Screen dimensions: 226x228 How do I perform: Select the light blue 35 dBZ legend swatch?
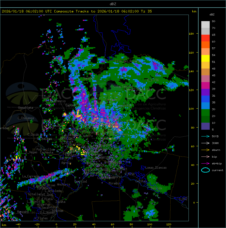click(x=205, y=106)
